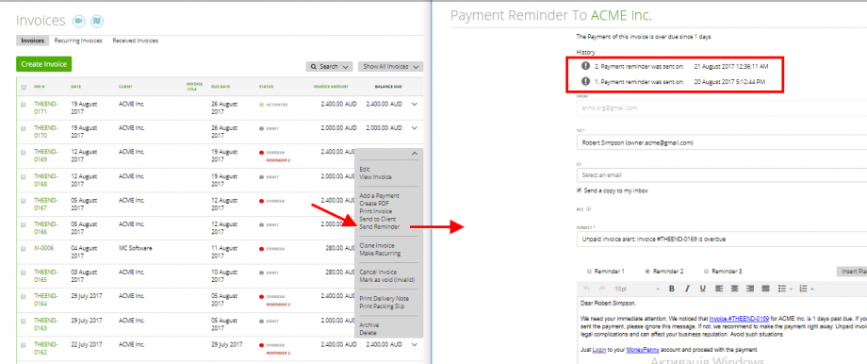The height and width of the screenshot is (364, 867).
Task: Collapse the open invoice actions menu
Action: point(415,154)
